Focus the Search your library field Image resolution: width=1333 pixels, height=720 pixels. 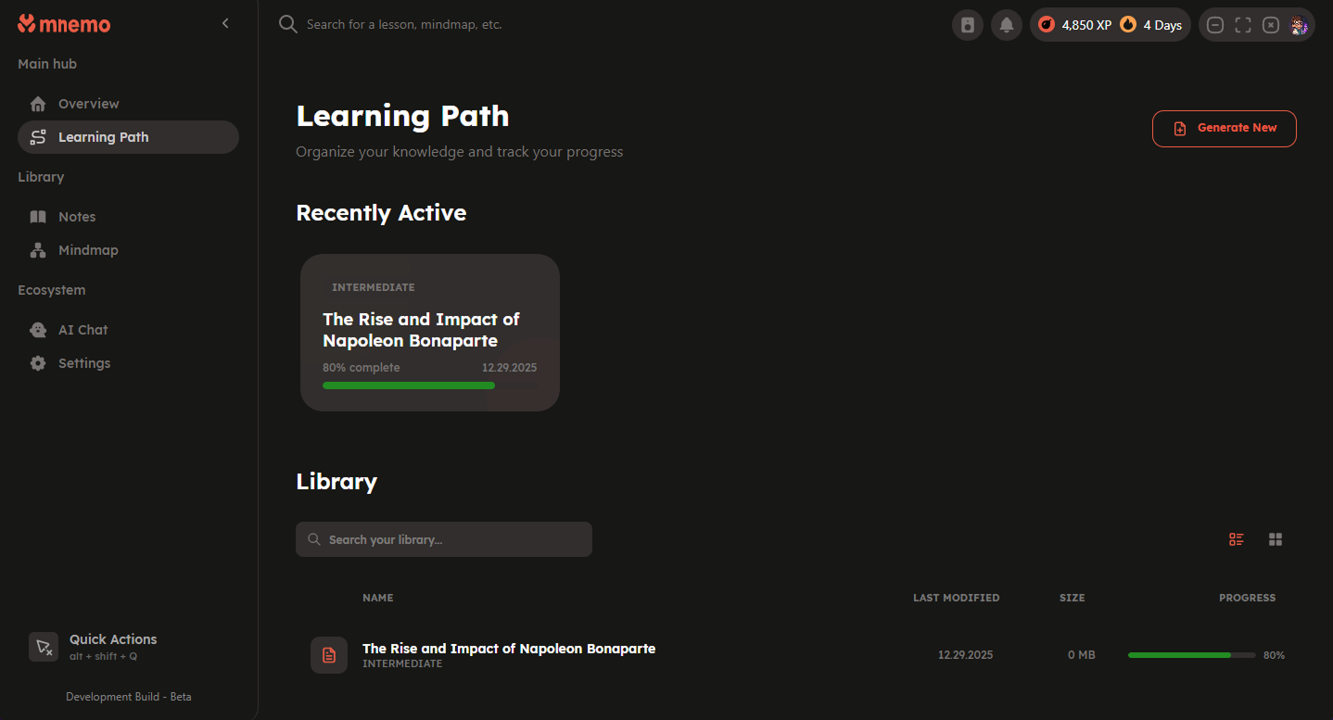444,539
